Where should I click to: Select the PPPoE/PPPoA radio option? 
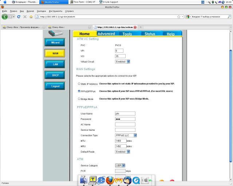coord(79,92)
